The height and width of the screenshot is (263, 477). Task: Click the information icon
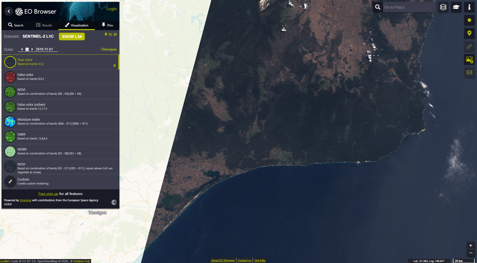(469, 7)
